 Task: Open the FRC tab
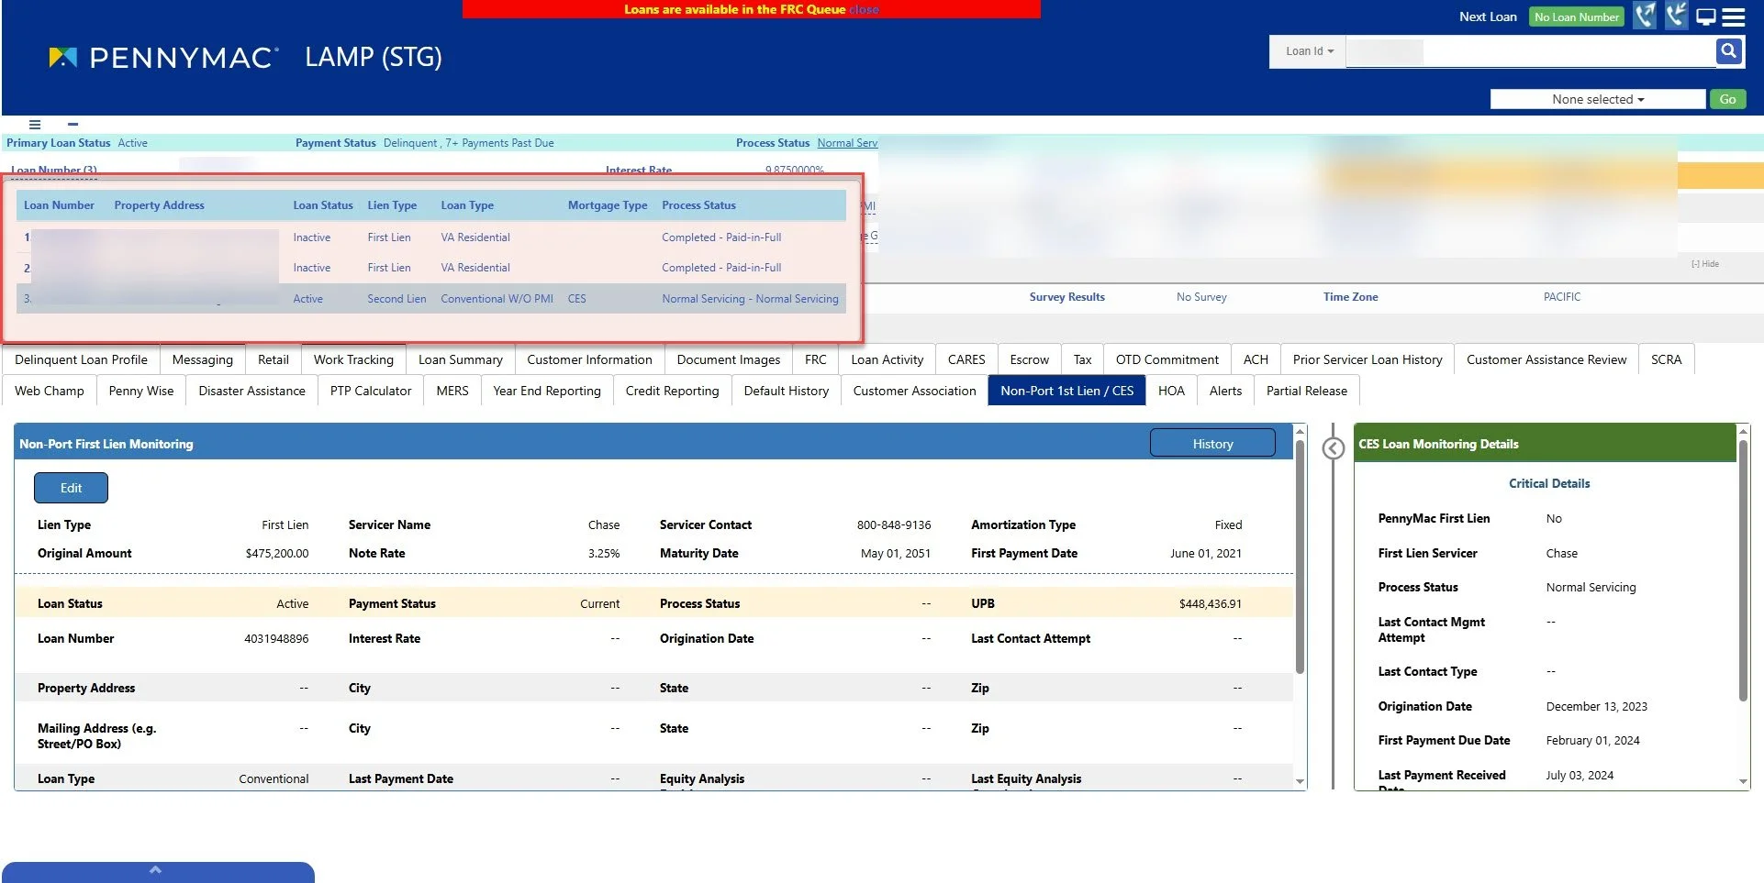[x=815, y=359]
